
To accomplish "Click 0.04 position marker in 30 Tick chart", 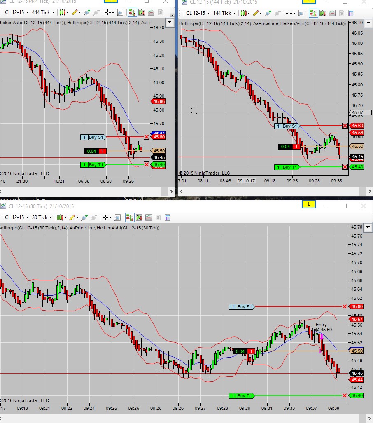I will [244, 351].
